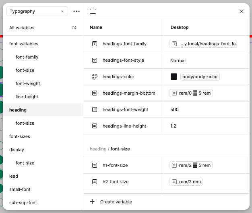Click the black headings-color swatch
Screen dimensions: 252x213
174,77
